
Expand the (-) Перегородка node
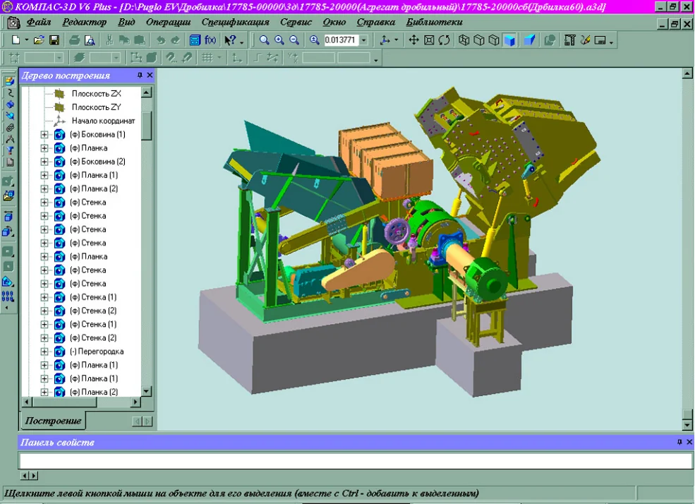44,352
